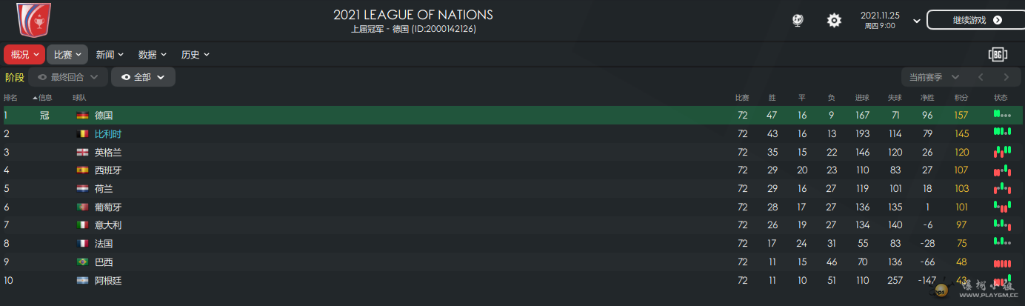Viewport: 1025px width, 306px height.
Task: Click the Germany flag icon
Action: coord(82,116)
